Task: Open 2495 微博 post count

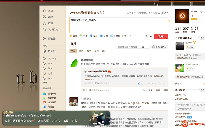Action: coord(194,30)
